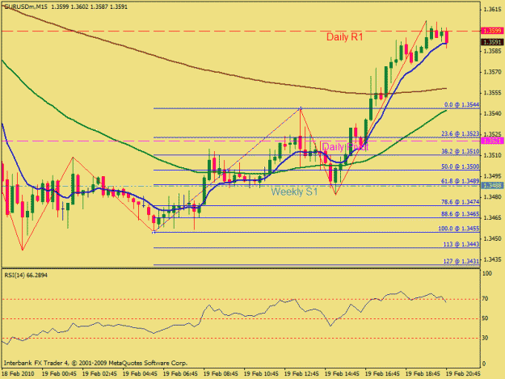Click the 19 Feb 20:45 time axis label
The height and width of the screenshot is (379, 505).
tap(463, 374)
